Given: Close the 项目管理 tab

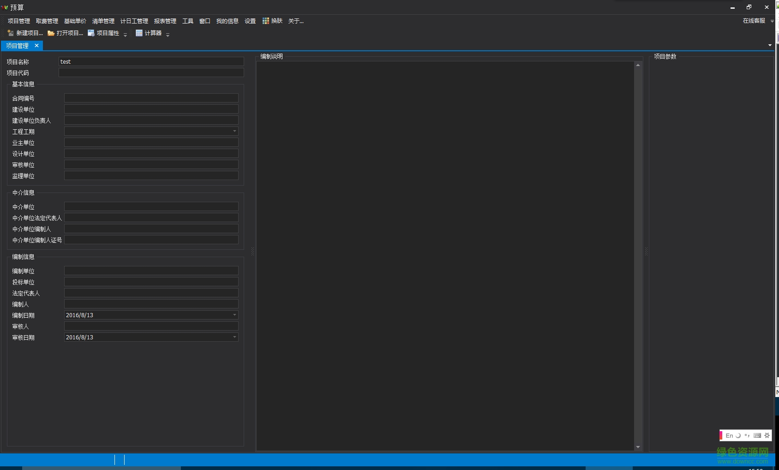Looking at the screenshot, I should click(x=36, y=46).
